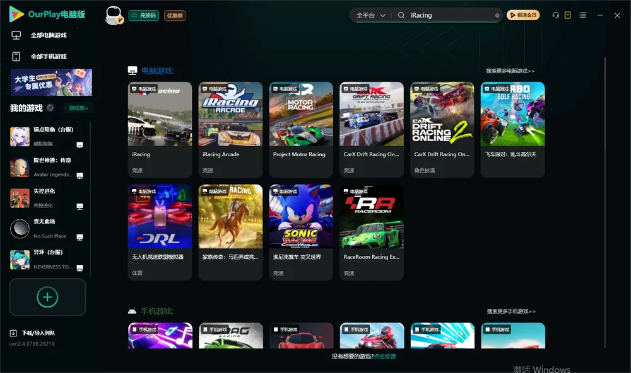Click the Avatar Legends game avatar
The width and height of the screenshot is (631, 373).
click(20, 168)
